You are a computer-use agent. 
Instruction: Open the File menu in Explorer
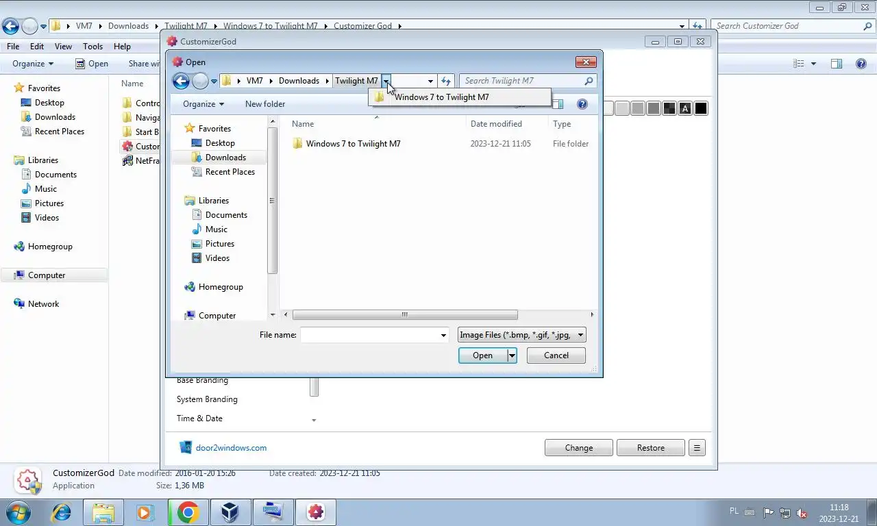(13, 47)
